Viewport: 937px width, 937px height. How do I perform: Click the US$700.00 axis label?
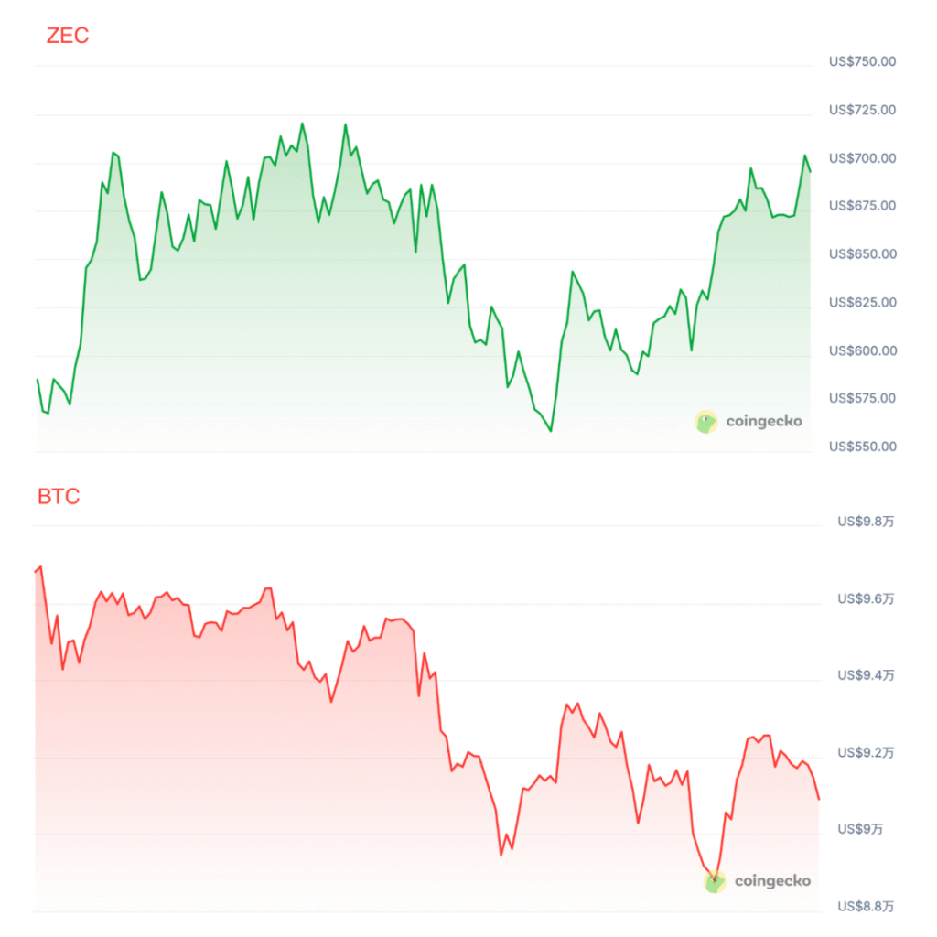tap(862, 158)
